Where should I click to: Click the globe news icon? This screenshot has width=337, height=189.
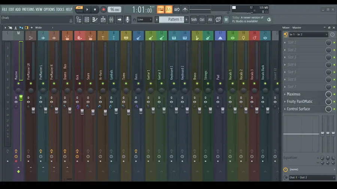coord(269,19)
